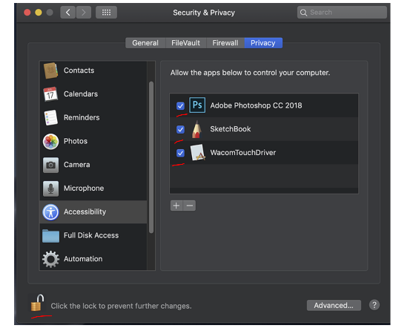This screenshot has width=393, height=334.
Task: Open the FileVault tab
Action: (x=185, y=43)
